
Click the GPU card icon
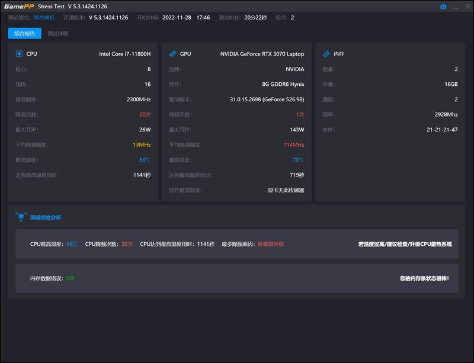click(172, 54)
